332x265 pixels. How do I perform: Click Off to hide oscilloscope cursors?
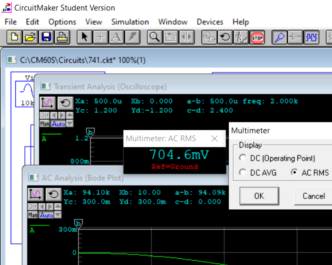[x=45, y=115]
